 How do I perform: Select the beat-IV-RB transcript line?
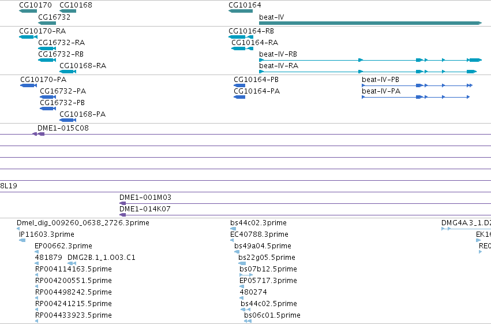[x=370, y=60]
